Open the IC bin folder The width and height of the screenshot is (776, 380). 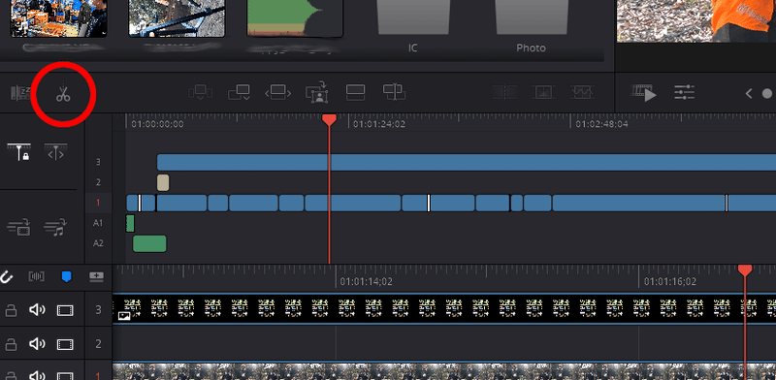[x=413, y=23]
